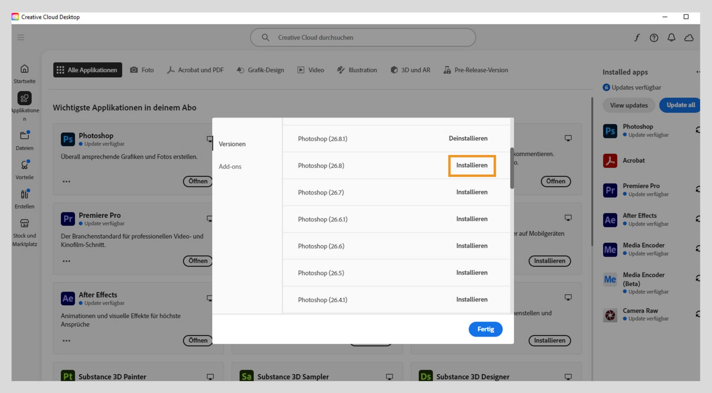Select Versionen in the dialog sidebar

[232, 144]
